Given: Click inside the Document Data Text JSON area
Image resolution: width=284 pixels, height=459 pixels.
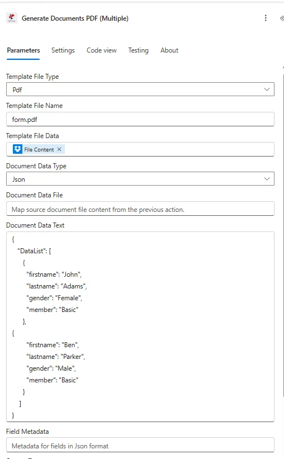Looking at the screenshot, I should (140, 326).
